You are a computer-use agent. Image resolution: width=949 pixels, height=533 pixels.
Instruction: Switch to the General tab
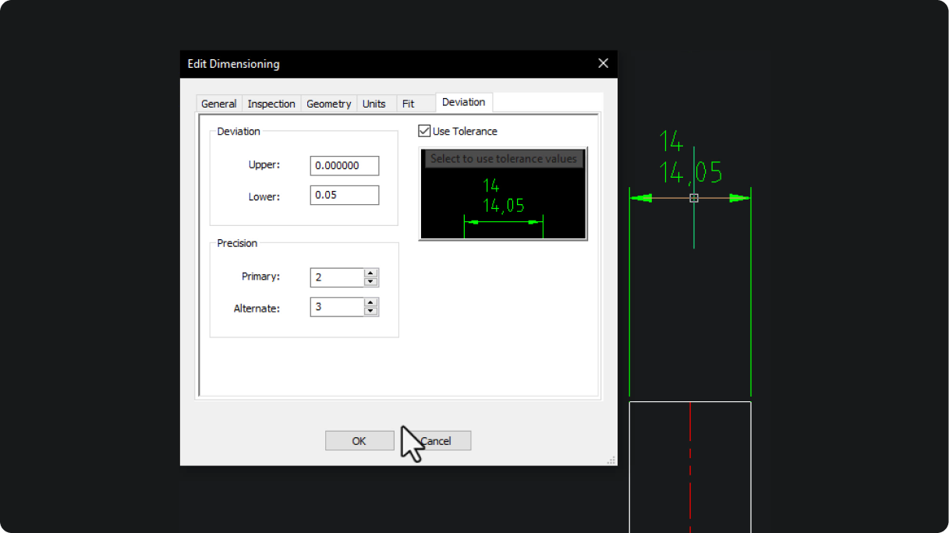click(x=218, y=104)
